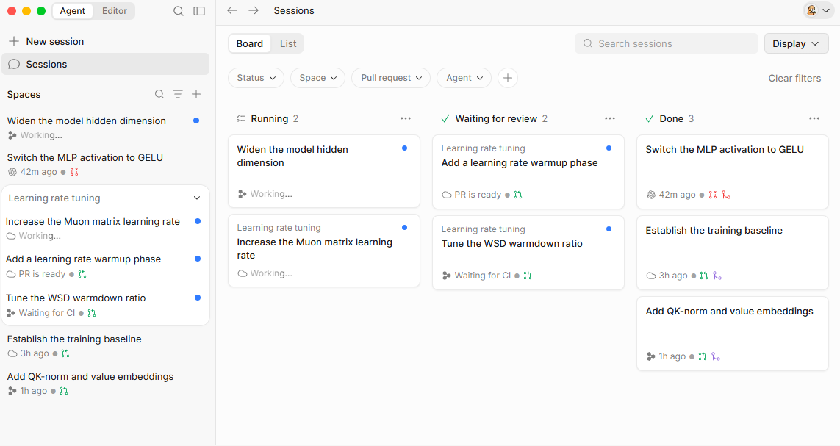Open the Status filter dropdown
This screenshot has width=840, height=446.
coord(256,78)
